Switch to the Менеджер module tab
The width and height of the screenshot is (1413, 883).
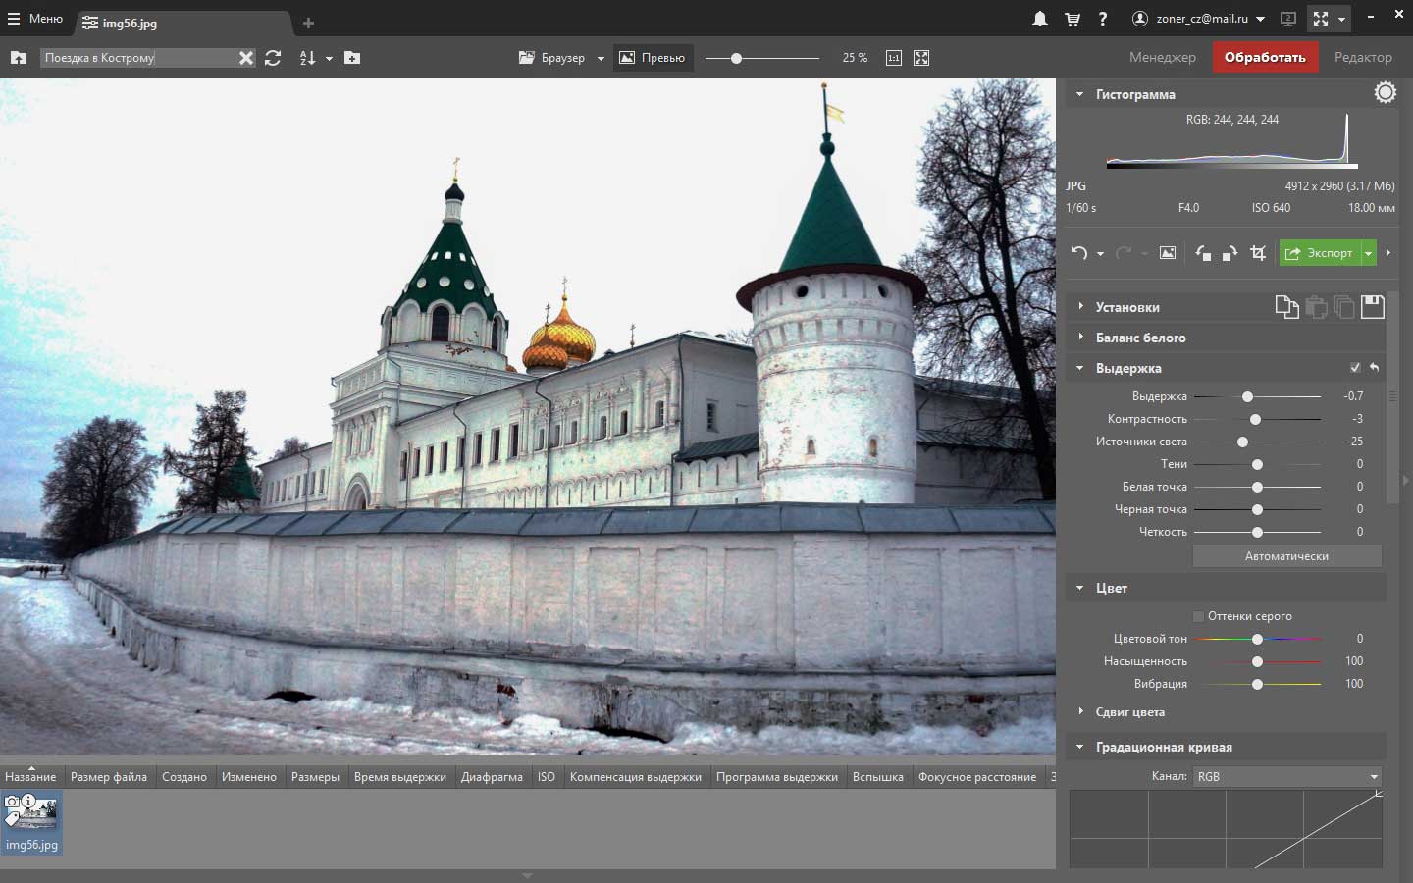coord(1162,57)
